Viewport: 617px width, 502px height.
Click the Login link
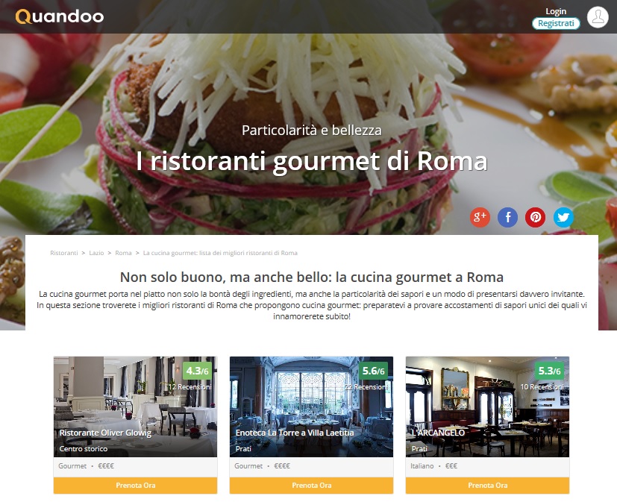pyautogui.click(x=556, y=11)
